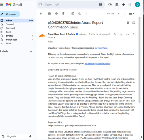Open the Google account avatar
This screenshot has width=144, height=140.
pyautogui.click(x=137, y=5)
